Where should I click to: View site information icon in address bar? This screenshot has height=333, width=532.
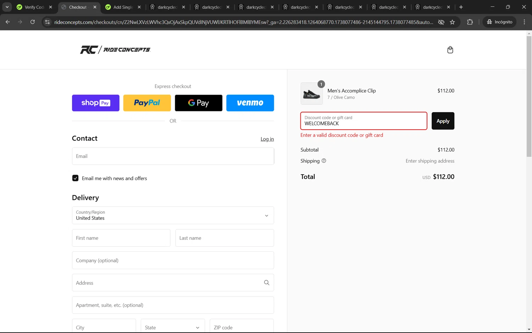(47, 22)
